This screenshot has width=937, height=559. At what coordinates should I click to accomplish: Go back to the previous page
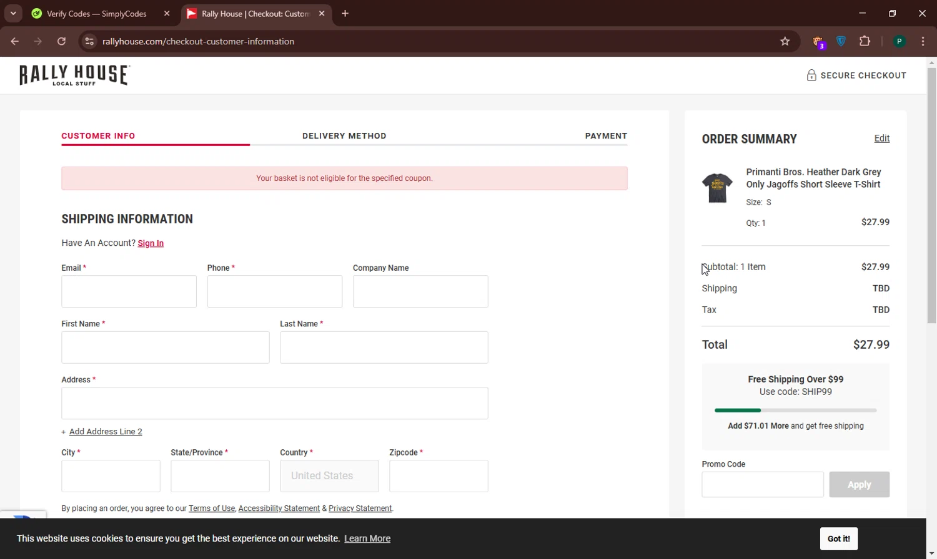pos(15,41)
